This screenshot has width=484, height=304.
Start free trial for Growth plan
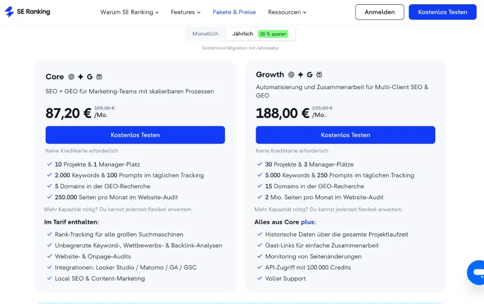click(346, 135)
